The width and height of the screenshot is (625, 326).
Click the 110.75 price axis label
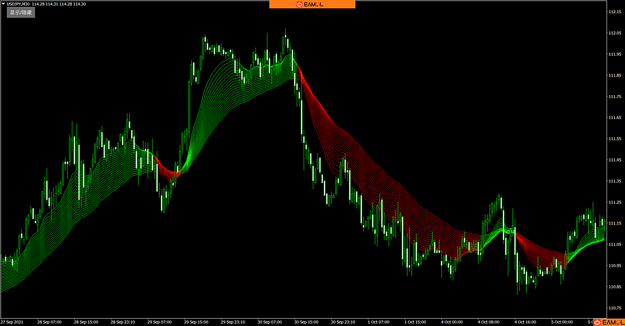(x=615, y=308)
